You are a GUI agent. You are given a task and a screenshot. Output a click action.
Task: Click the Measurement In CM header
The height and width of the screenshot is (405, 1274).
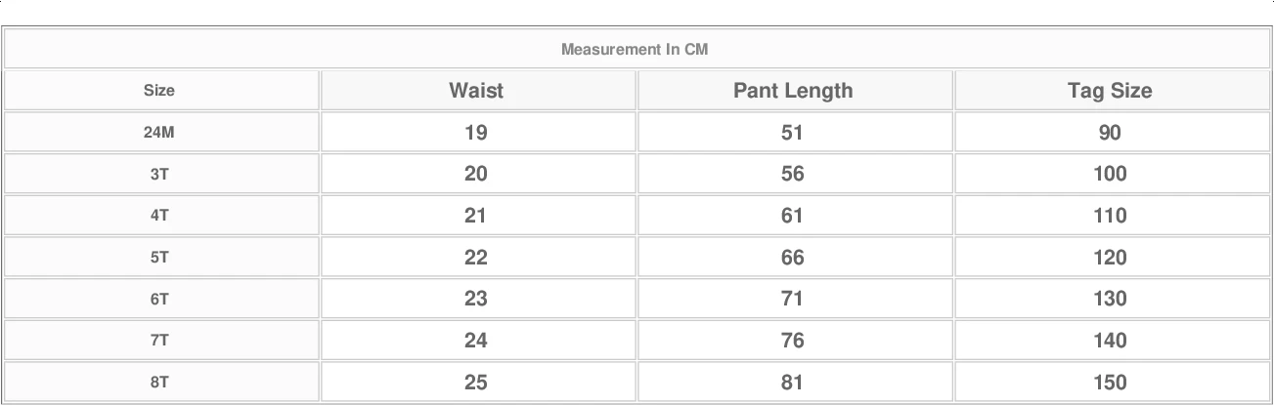tap(635, 49)
